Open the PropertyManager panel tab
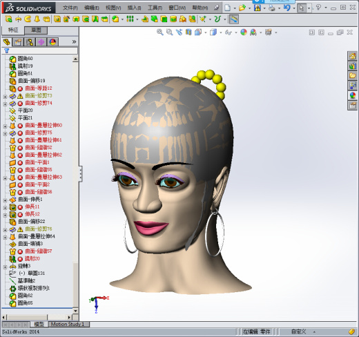 18,42
